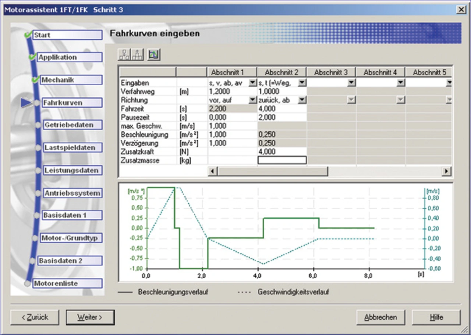Image resolution: width=471 pixels, height=335 pixels.
Task: Open Richtung dropdown for Abschnitt 2
Action: tap(302, 99)
